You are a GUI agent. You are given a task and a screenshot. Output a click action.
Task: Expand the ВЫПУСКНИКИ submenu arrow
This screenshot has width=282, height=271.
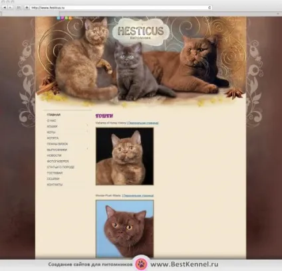87,149
